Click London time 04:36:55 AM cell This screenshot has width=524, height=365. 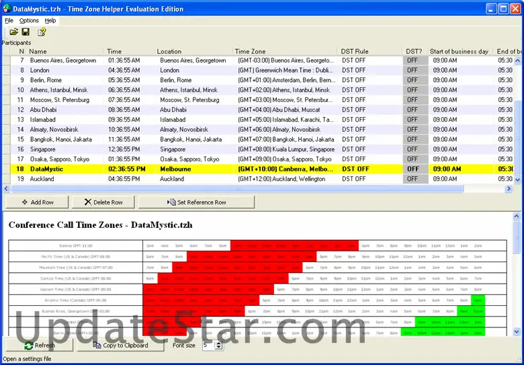[x=130, y=70]
